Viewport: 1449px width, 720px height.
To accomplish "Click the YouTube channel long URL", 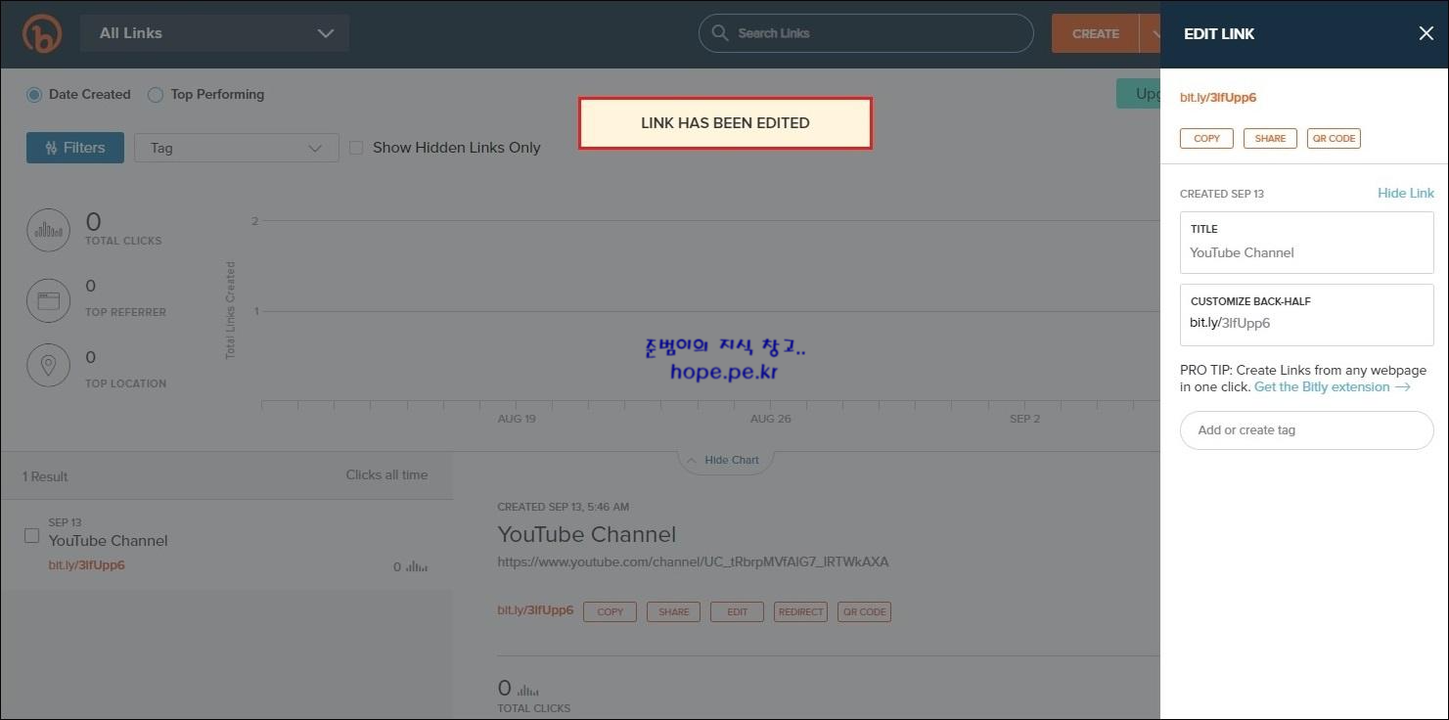I will pyautogui.click(x=693, y=562).
